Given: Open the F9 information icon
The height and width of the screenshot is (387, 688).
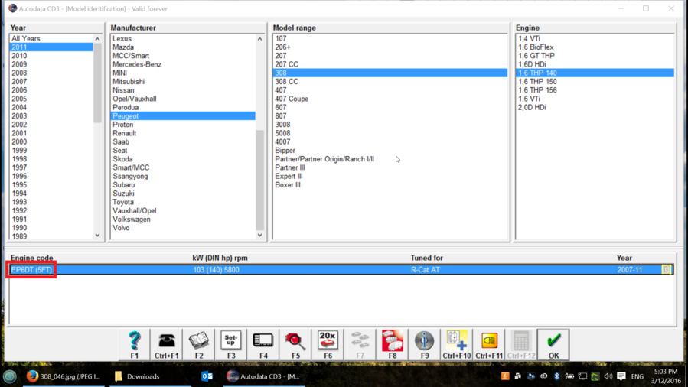Looking at the screenshot, I should click(x=425, y=345).
